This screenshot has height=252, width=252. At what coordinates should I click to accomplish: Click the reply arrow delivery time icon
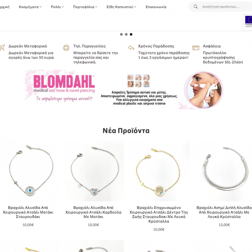click(x=131, y=48)
